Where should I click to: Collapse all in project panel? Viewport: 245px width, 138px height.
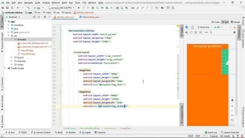(x=39, y=17)
